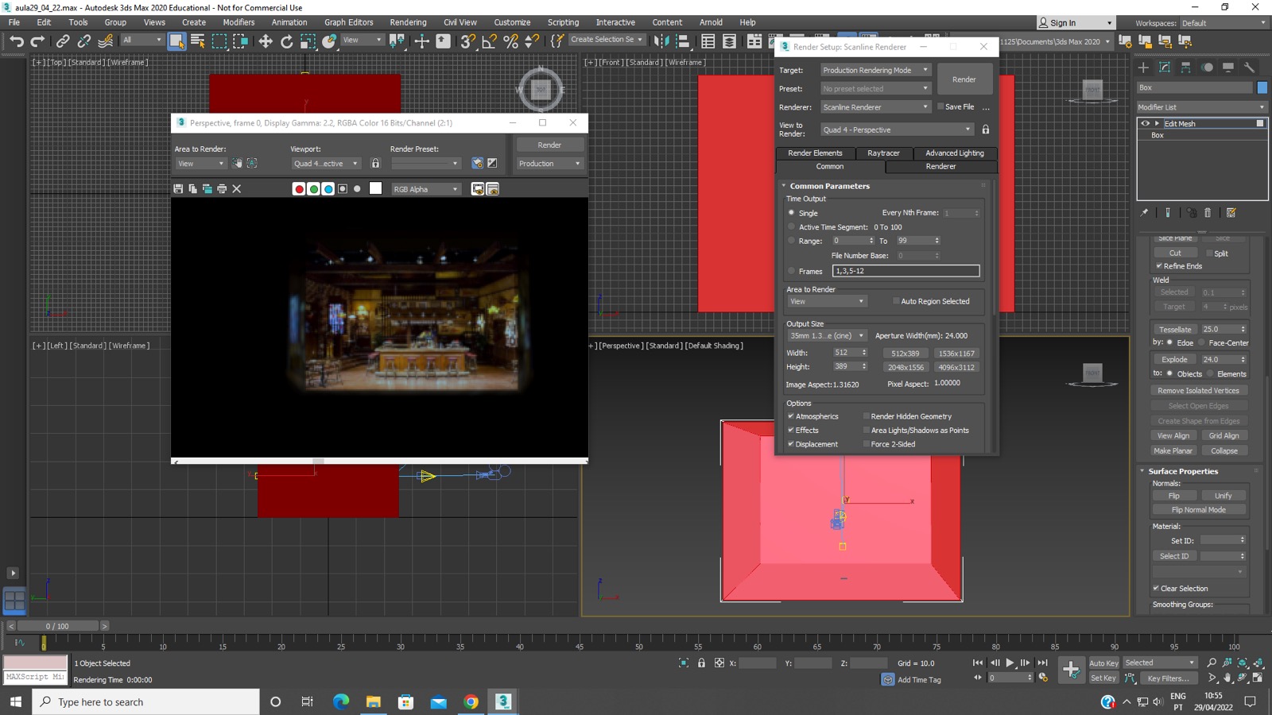Display the alpha channel in render window
Viewport: 1272px width, 715px height.
[x=343, y=189]
